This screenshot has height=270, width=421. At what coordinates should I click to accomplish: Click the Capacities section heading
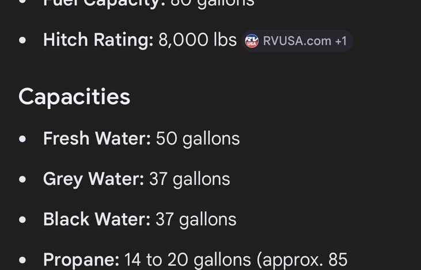74,97
